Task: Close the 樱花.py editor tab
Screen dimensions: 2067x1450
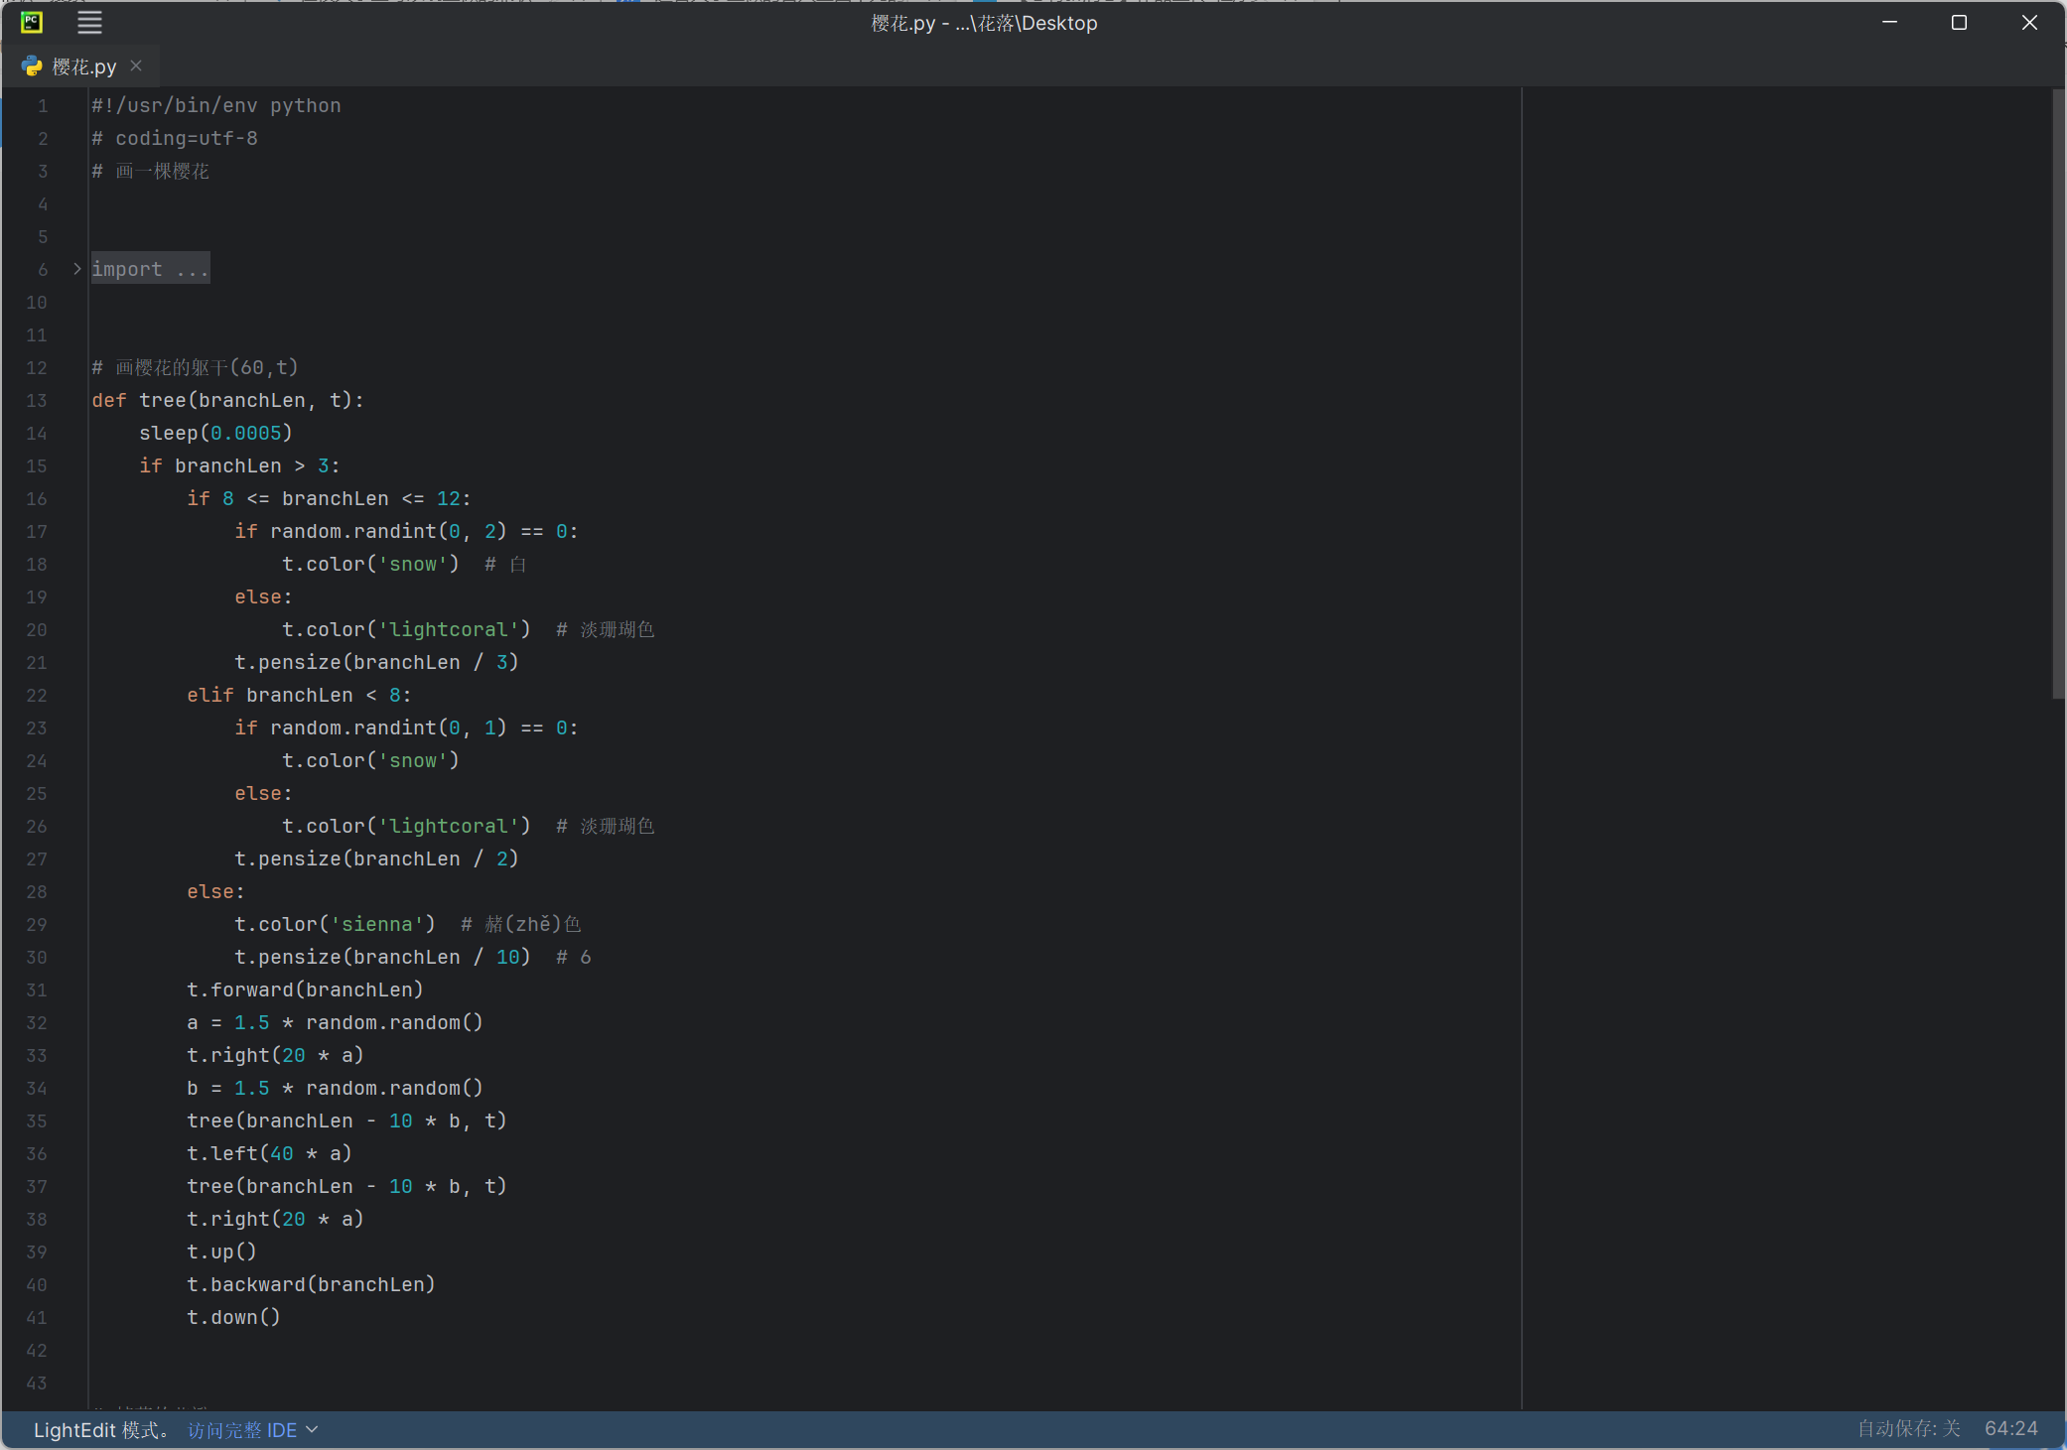Action: (x=136, y=66)
